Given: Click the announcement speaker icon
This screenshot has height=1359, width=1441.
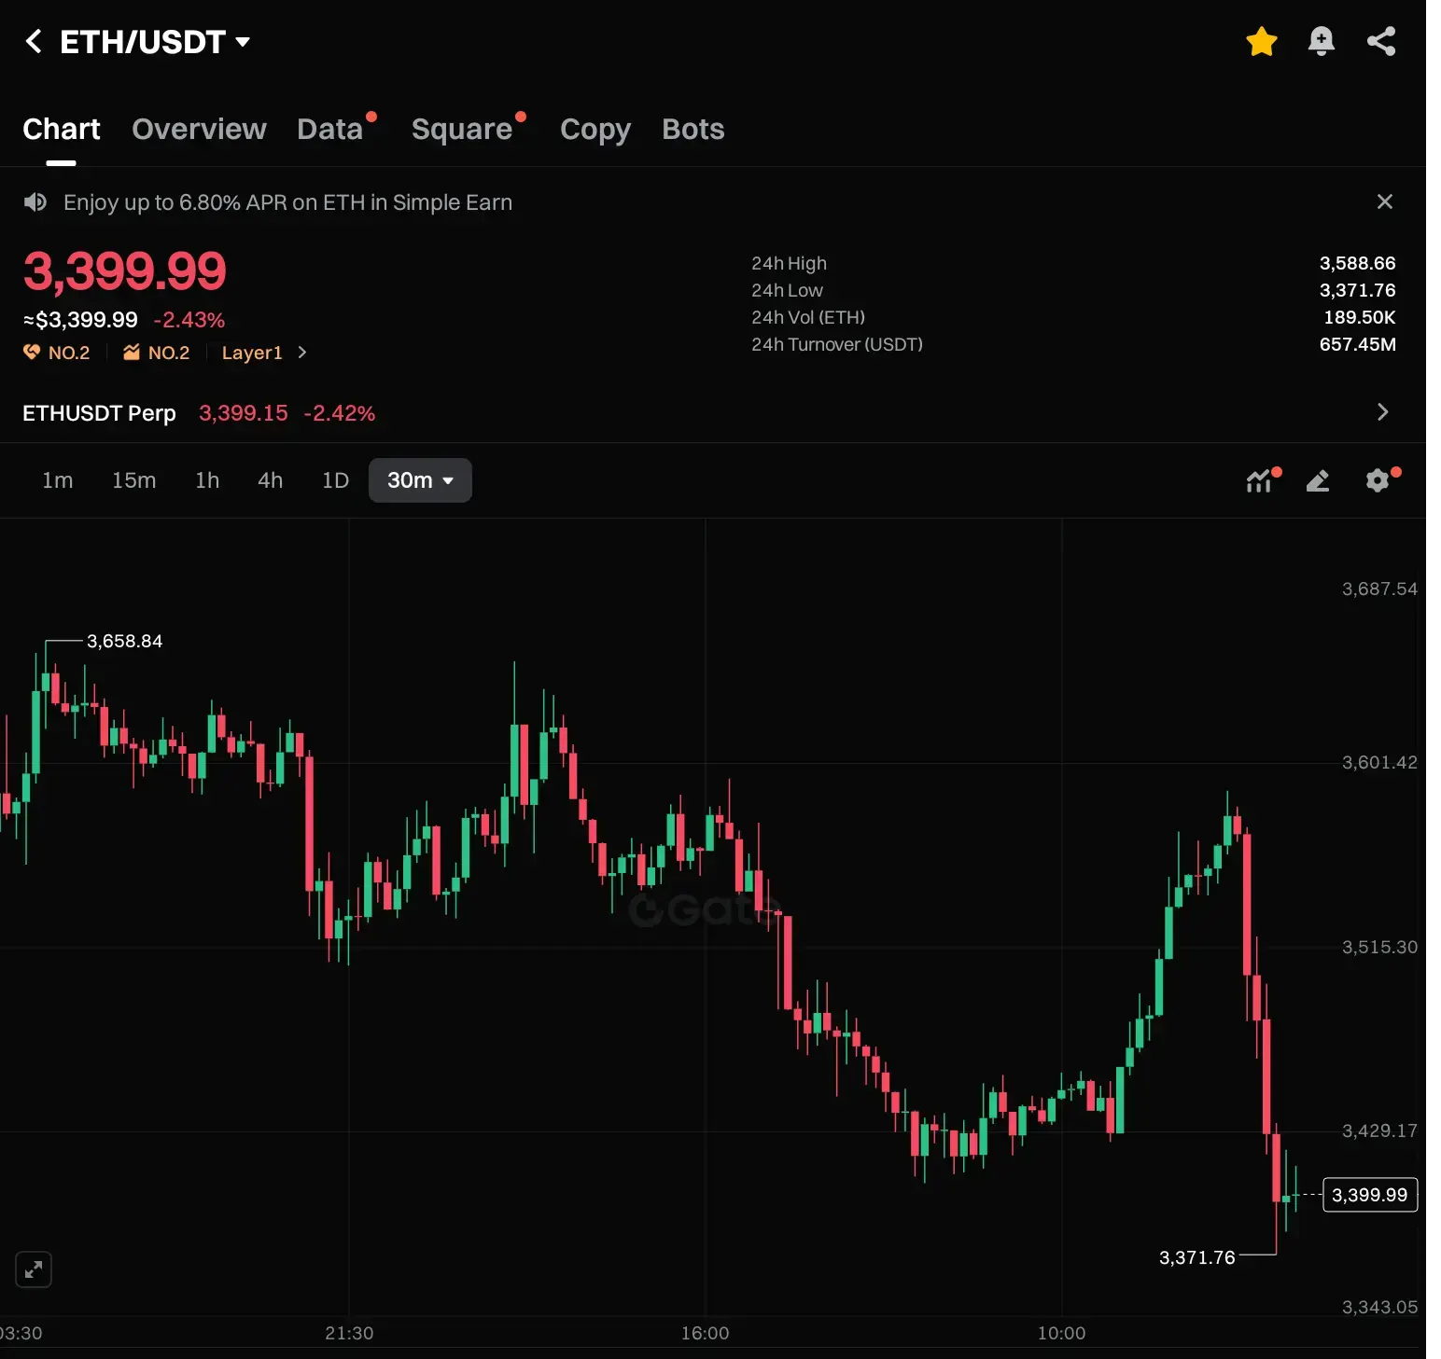Looking at the screenshot, I should tap(35, 202).
